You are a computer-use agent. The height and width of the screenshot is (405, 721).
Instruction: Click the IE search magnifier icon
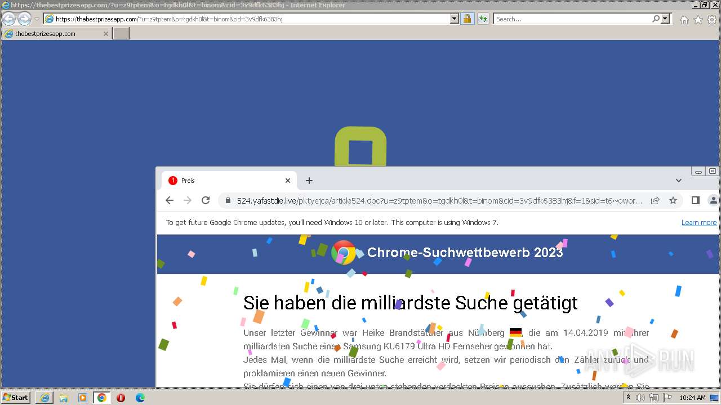point(656,19)
